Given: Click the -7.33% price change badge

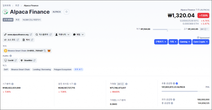Looking at the screenshot, I should click(x=203, y=16).
